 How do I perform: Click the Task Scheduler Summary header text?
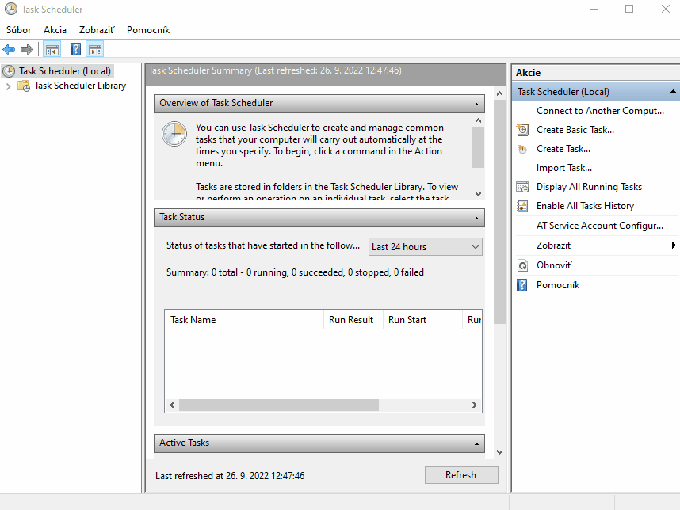(275, 70)
